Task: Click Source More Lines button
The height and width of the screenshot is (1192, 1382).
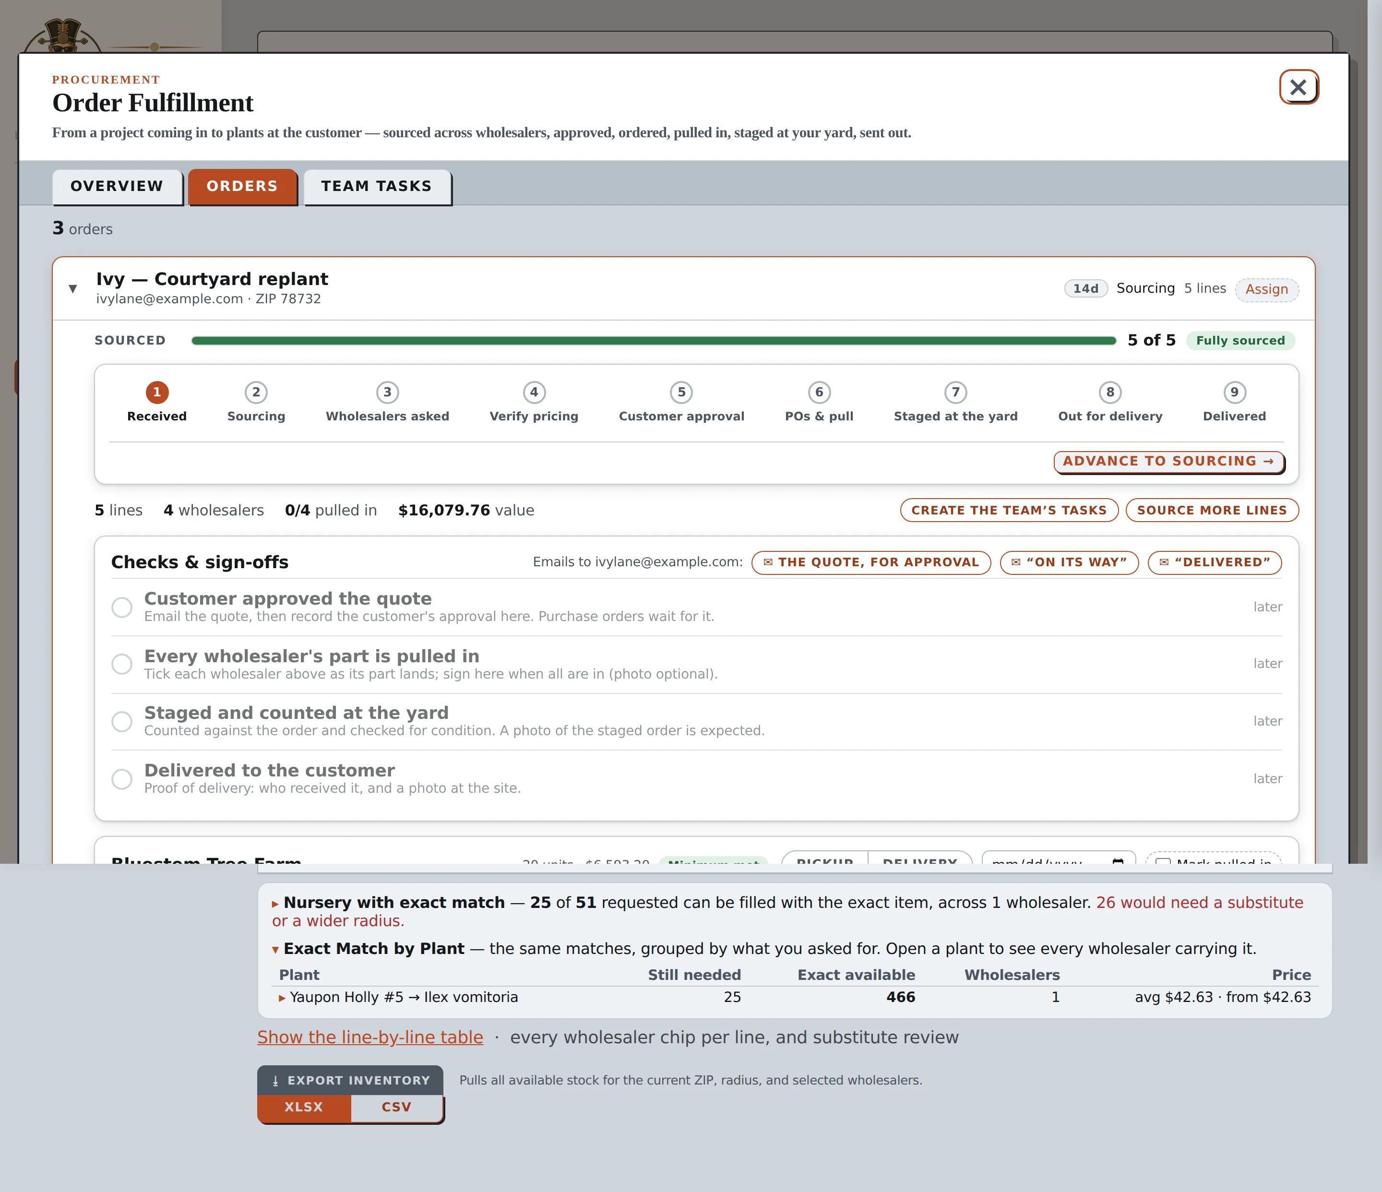Action: (x=1212, y=510)
